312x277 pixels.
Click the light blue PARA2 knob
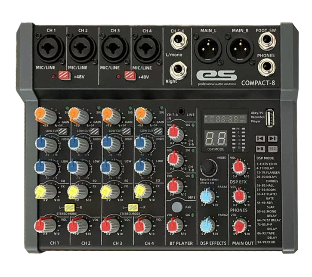coord(207,225)
